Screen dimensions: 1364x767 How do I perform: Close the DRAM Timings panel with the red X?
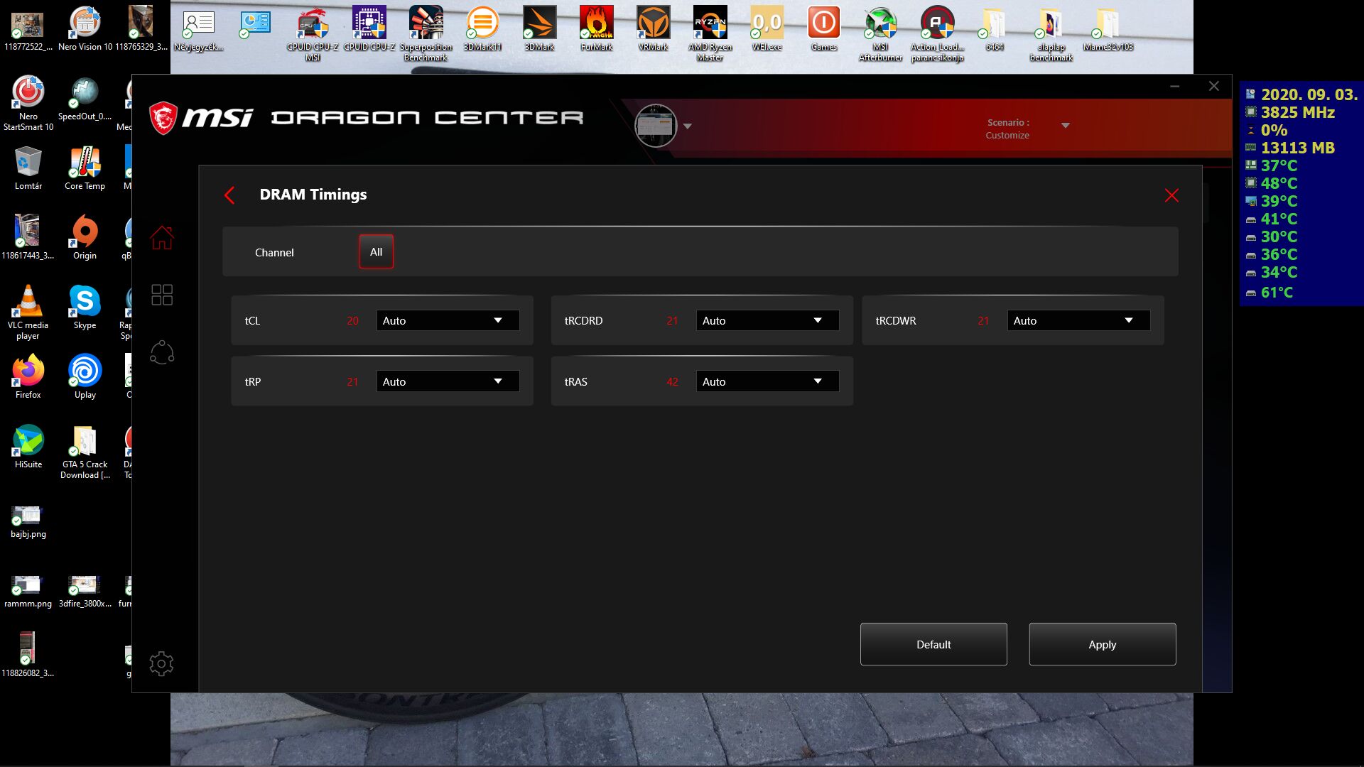click(x=1171, y=195)
